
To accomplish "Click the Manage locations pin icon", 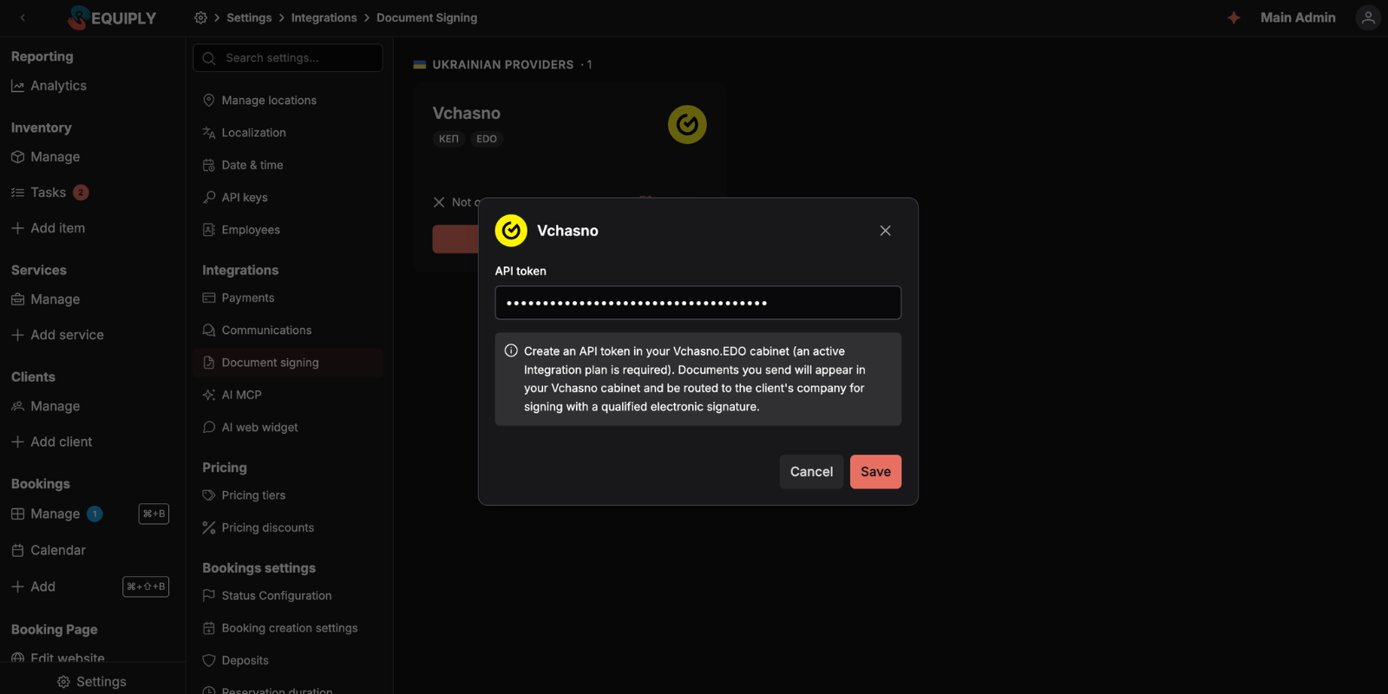I will pos(209,101).
